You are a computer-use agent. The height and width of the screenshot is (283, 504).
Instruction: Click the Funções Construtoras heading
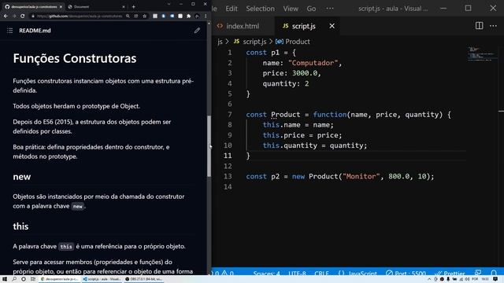[x=75, y=58]
